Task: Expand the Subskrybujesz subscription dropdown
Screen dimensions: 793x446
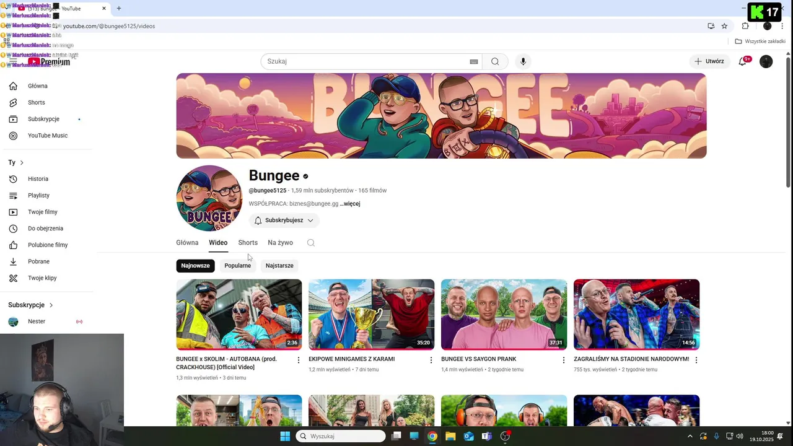Action: (x=284, y=221)
